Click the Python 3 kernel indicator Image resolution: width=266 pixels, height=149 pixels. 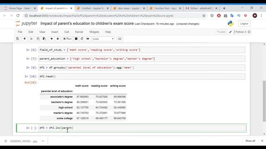pyautogui.click(x=243, y=32)
